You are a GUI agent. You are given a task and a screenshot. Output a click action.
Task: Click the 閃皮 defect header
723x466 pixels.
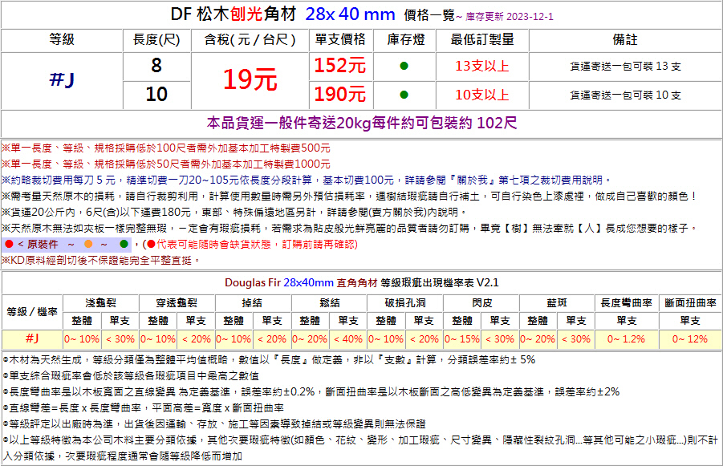click(481, 303)
